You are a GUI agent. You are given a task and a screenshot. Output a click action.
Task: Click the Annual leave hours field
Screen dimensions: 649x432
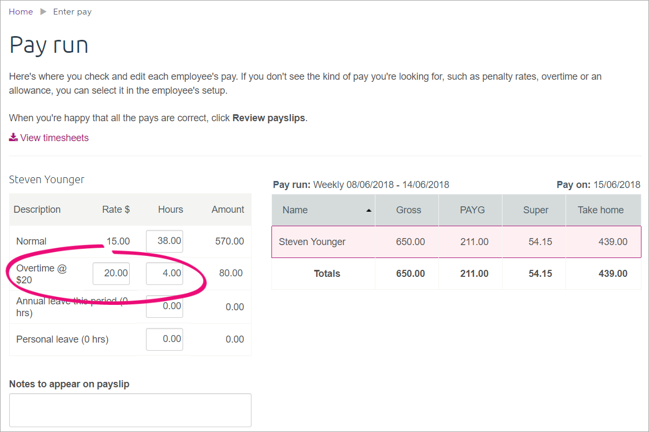pos(164,306)
